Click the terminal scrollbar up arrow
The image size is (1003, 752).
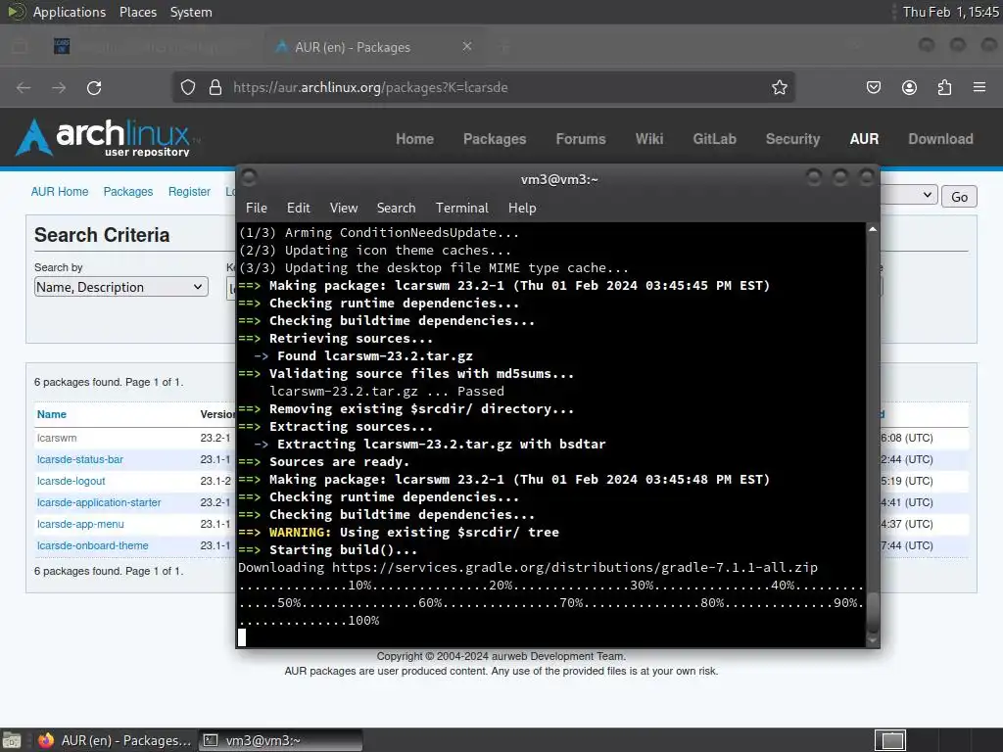(873, 229)
